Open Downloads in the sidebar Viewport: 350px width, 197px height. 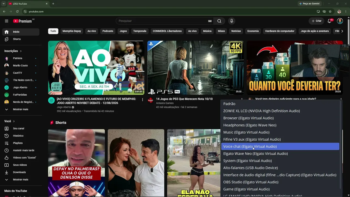21,172
